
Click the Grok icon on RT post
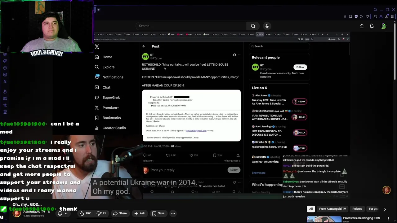point(234,55)
